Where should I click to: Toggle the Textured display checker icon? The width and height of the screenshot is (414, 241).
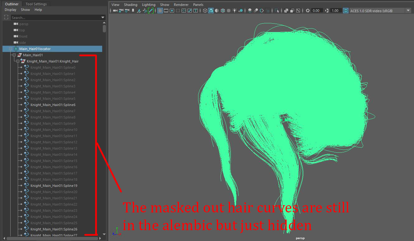(229, 11)
